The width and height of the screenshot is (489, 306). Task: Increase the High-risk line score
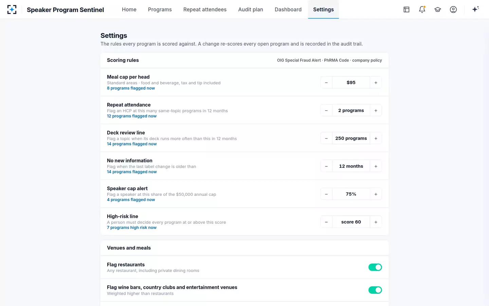tap(376, 222)
